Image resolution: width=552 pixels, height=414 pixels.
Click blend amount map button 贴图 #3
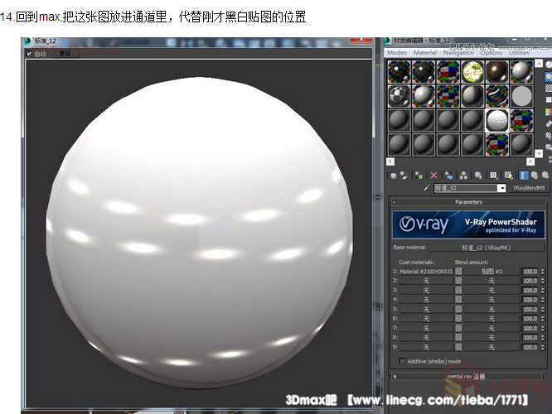click(x=491, y=272)
